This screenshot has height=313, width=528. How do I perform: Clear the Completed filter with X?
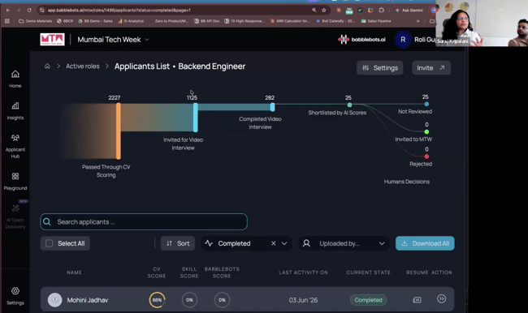pyautogui.click(x=274, y=243)
